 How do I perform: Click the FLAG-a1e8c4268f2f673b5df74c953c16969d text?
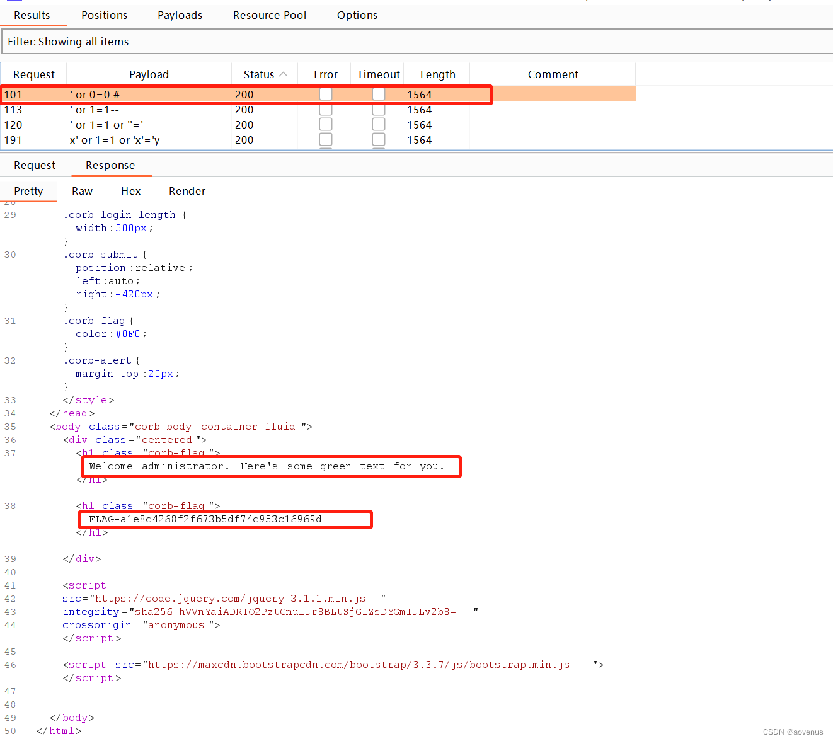[205, 519]
